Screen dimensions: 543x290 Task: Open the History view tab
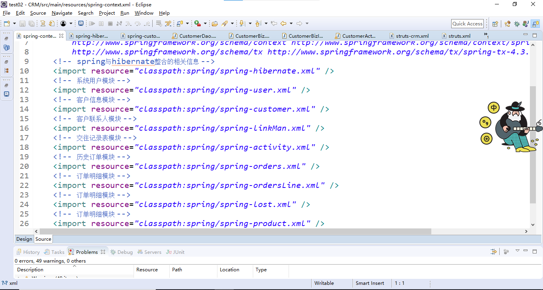[x=28, y=252]
